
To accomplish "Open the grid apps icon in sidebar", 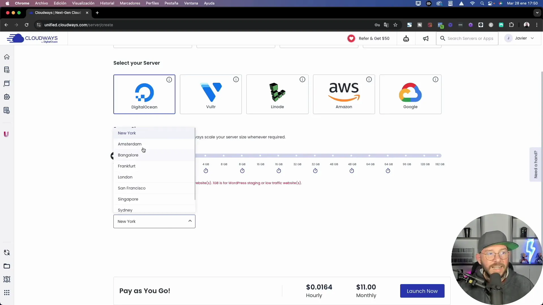I will pos(7,293).
